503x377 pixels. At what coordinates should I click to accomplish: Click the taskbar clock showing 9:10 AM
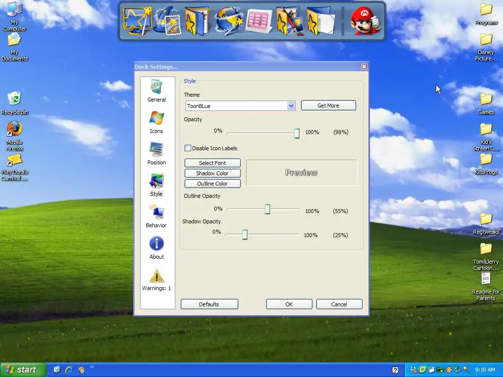pyautogui.click(x=485, y=370)
